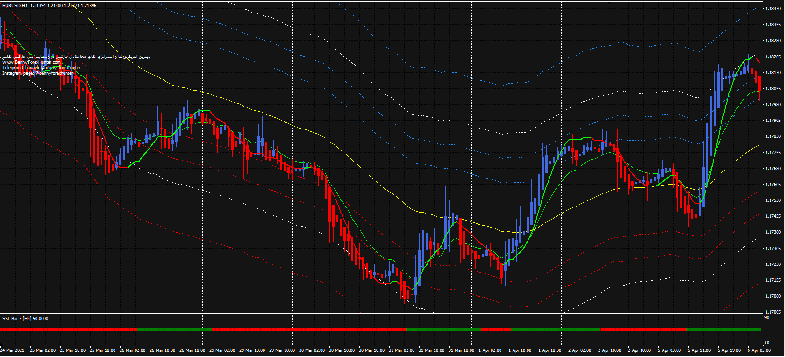Click the 1.17005 price axis label

(x=773, y=312)
